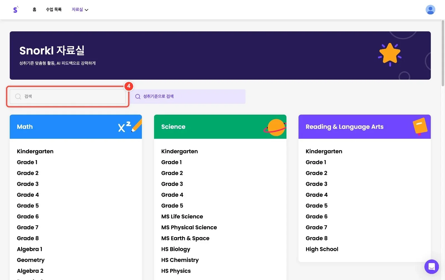Open Reading & Language Arts category header
The height and width of the screenshot is (280, 445).
click(364, 127)
